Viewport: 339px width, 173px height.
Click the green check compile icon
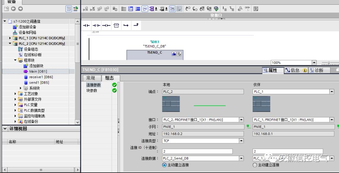tap(216, 9)
